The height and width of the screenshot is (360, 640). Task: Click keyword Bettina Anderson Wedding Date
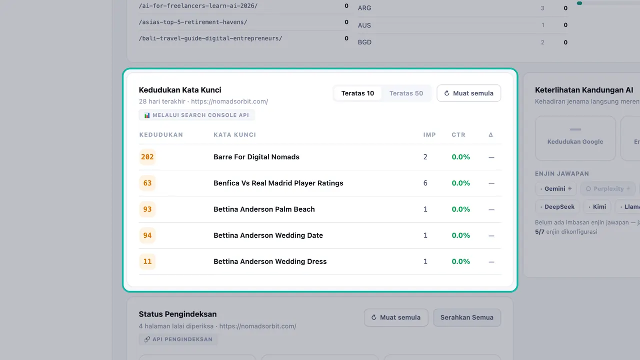268,235
